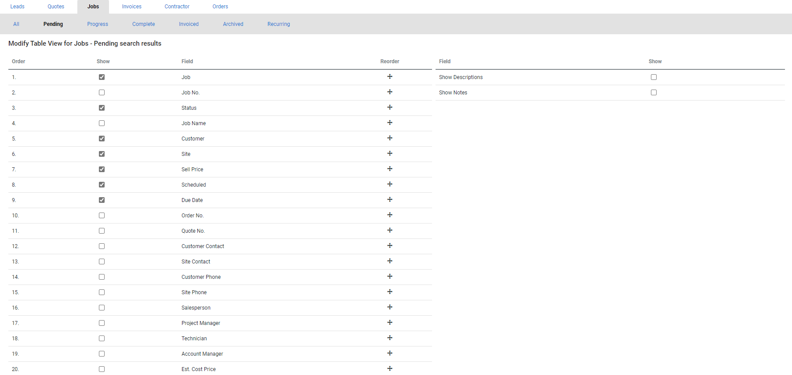Uncheck the Status field show checkbox

[102, 108]
